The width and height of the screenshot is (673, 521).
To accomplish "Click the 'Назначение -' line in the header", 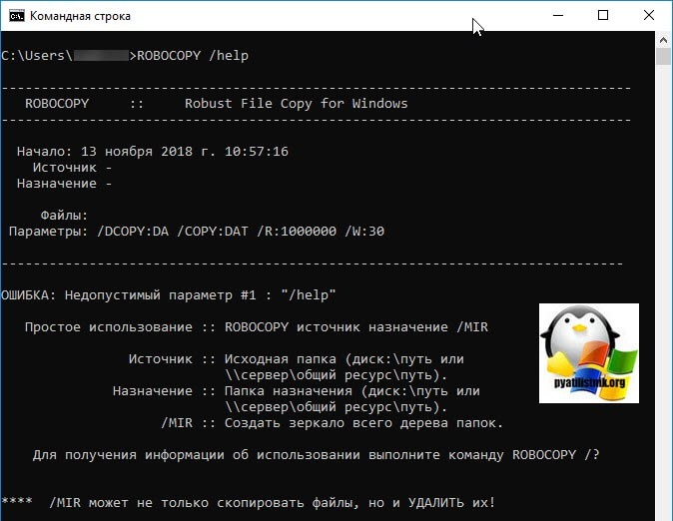I will [64, 184].
